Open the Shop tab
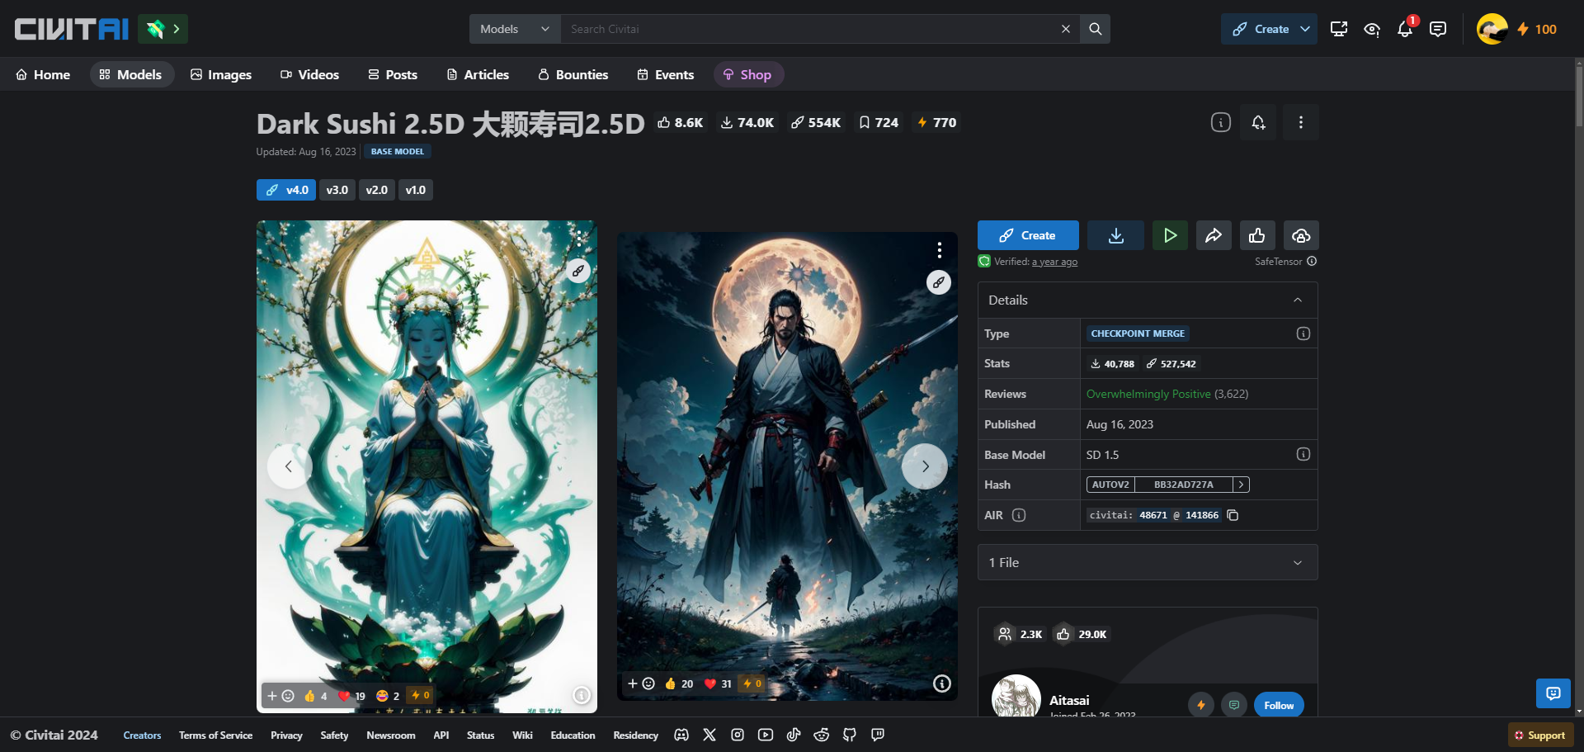 [x=747, y=74]
